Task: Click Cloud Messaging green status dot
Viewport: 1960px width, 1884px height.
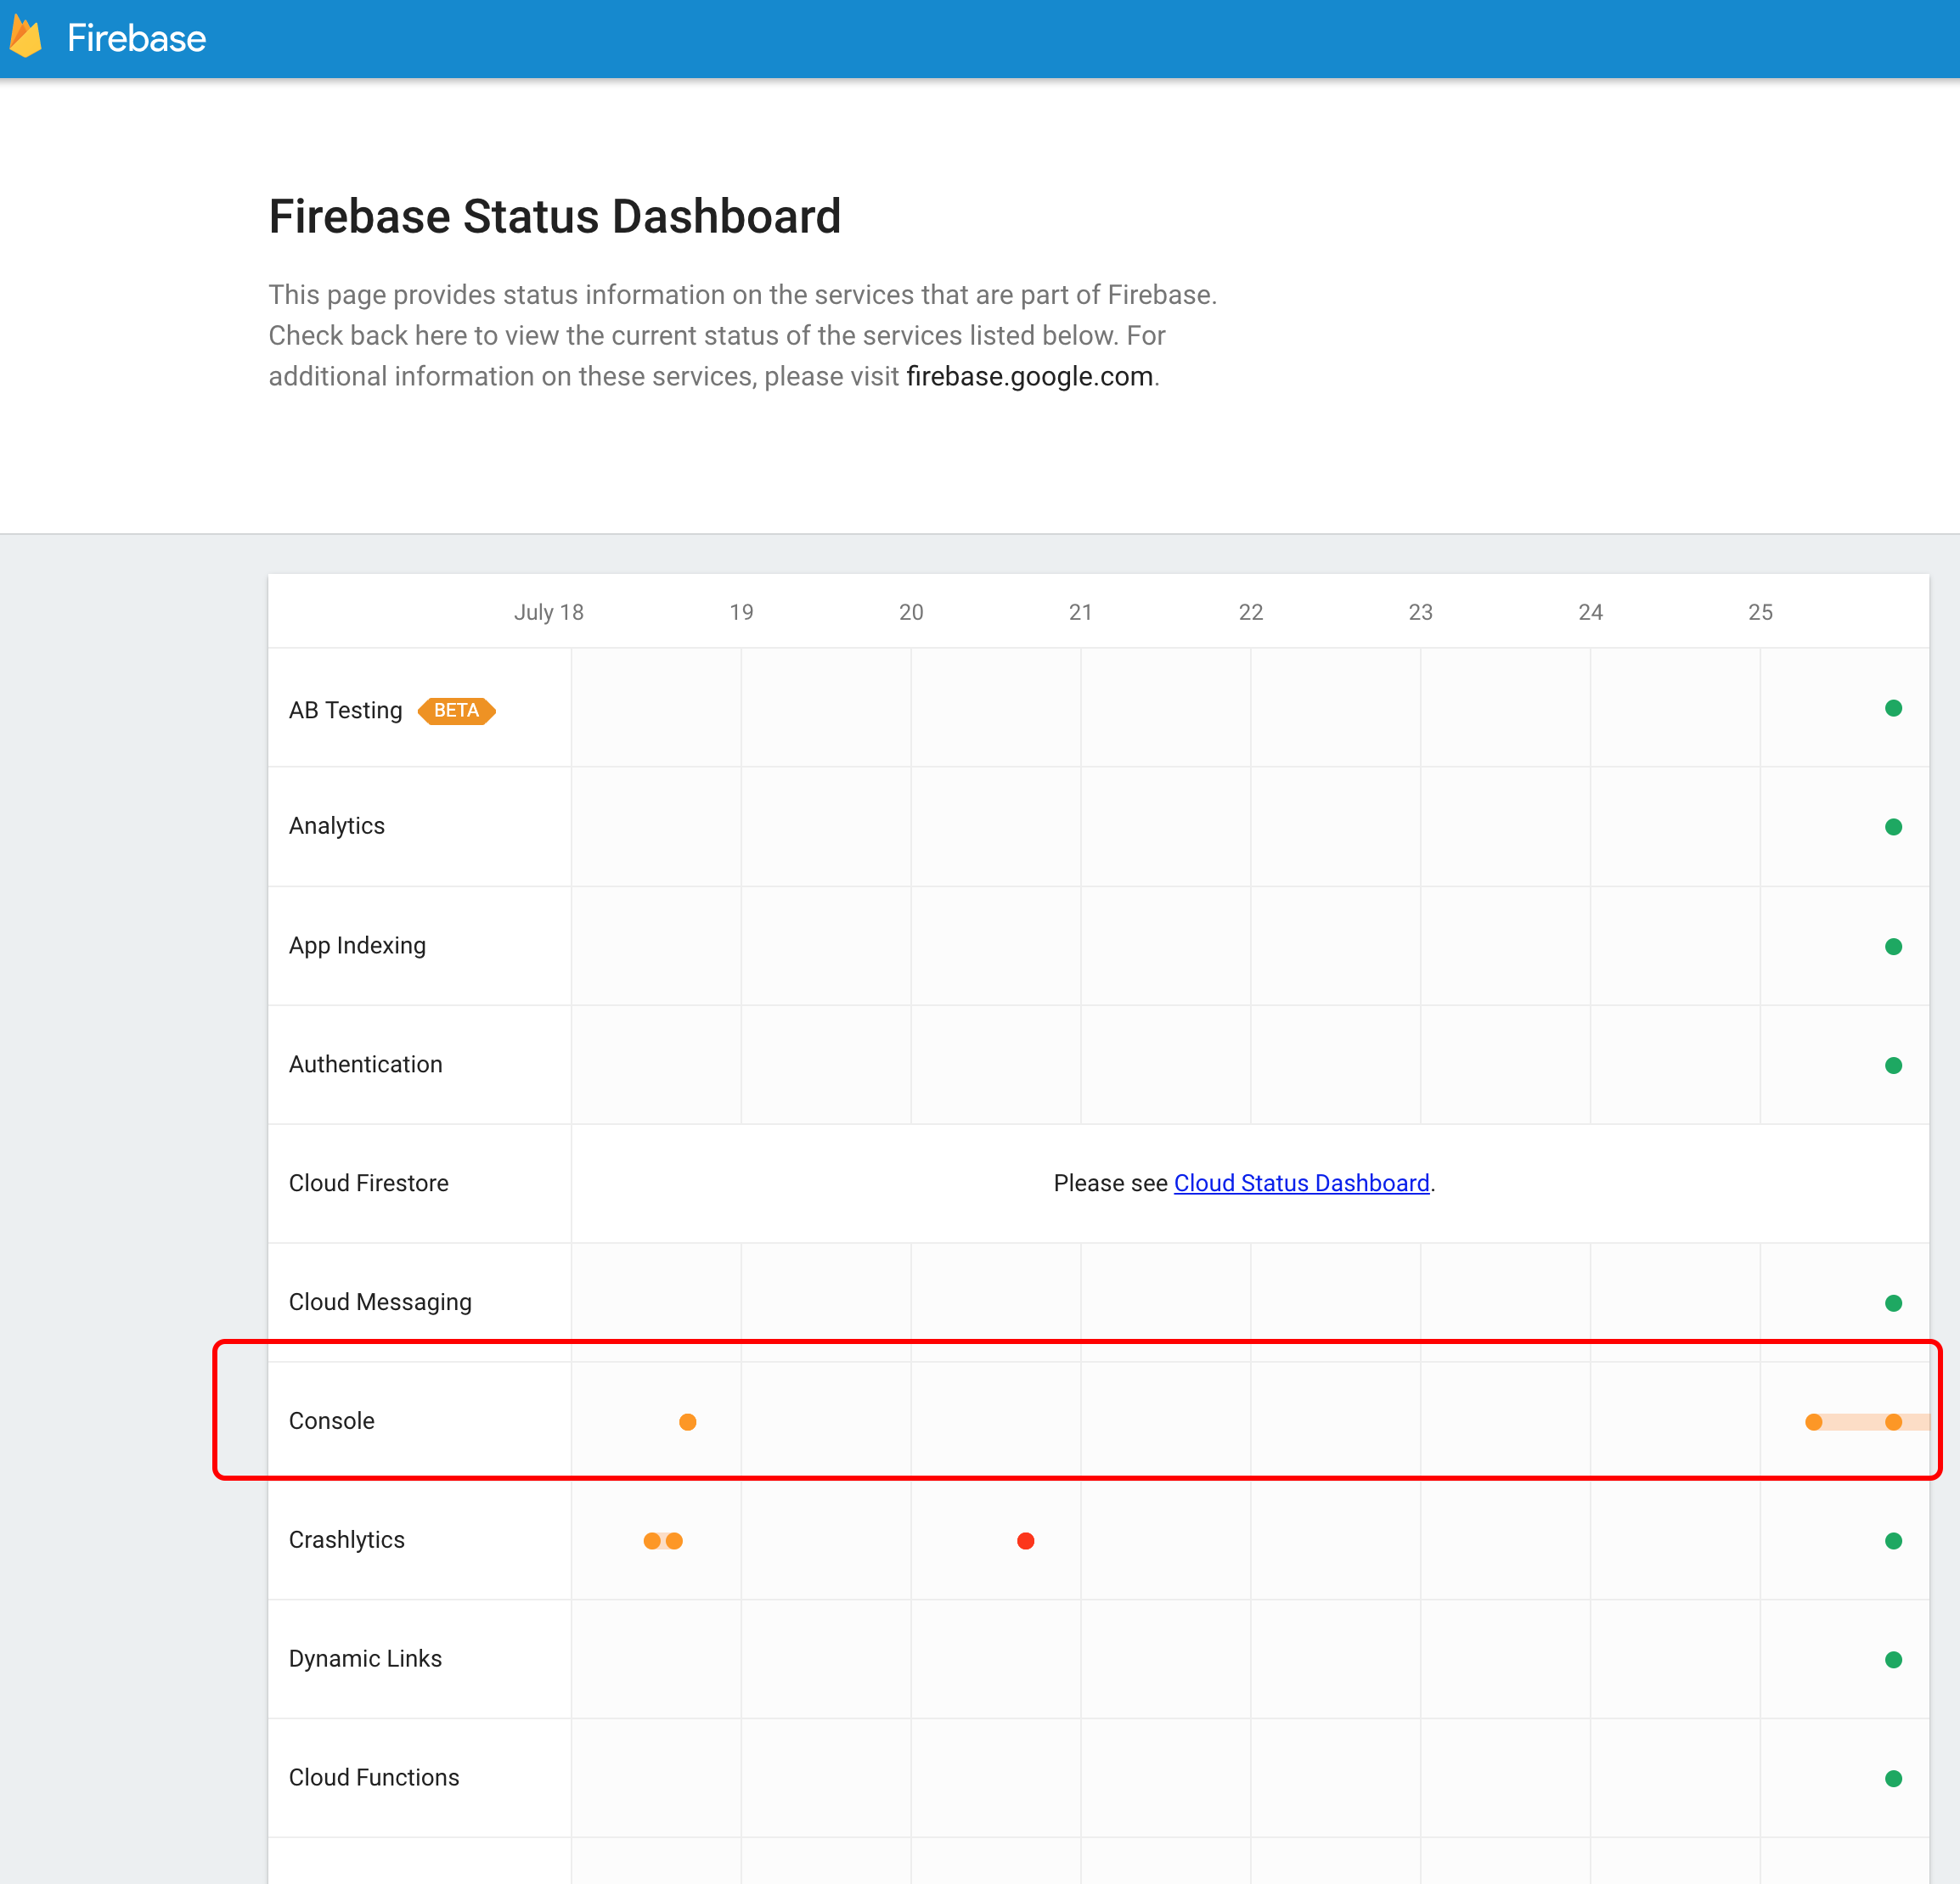Action: [1892, 1303]
